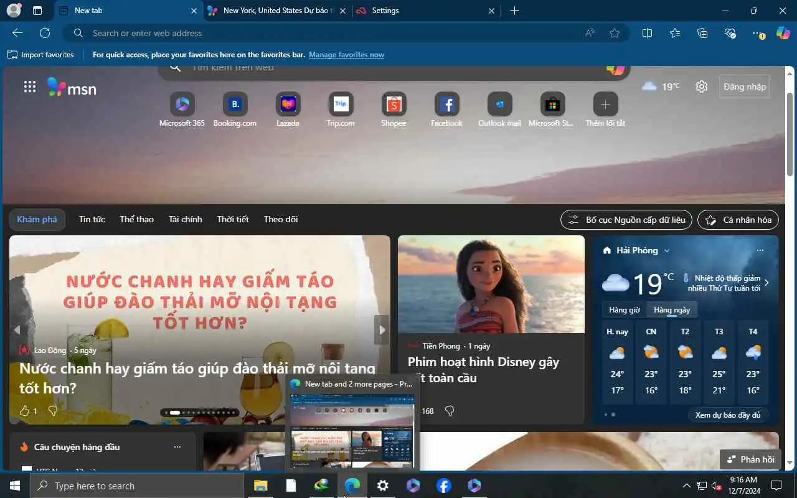This screenshot has width=797, height=498.
Task: Click the Cá nhân hóa button
Action: click(x=738, y=220)
